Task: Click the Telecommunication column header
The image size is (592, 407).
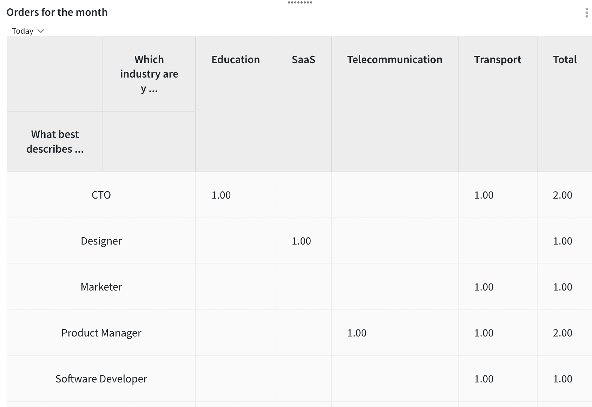Action: pyautogui.click(x=394, y=60)
